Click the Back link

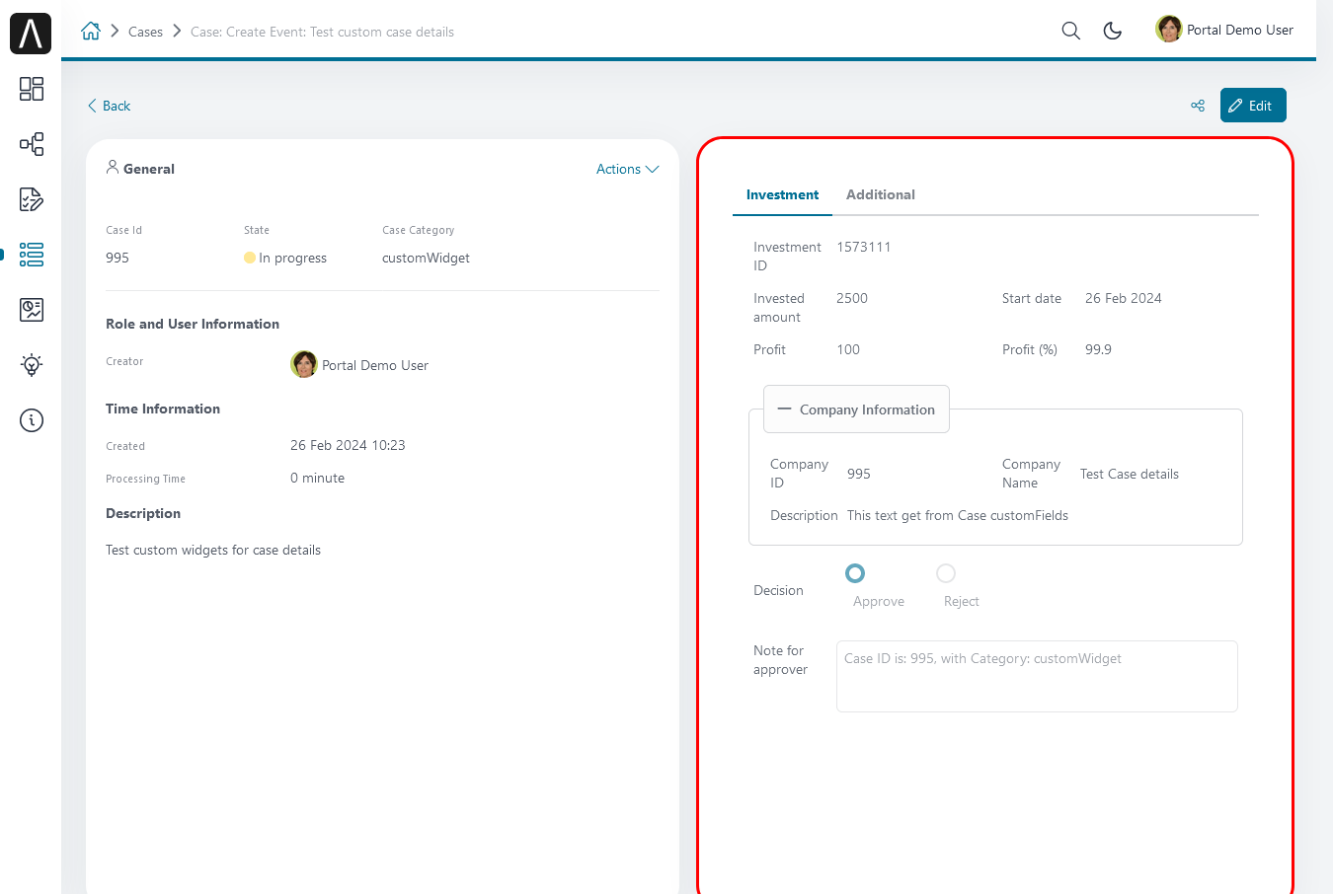(x=109, y=106)
